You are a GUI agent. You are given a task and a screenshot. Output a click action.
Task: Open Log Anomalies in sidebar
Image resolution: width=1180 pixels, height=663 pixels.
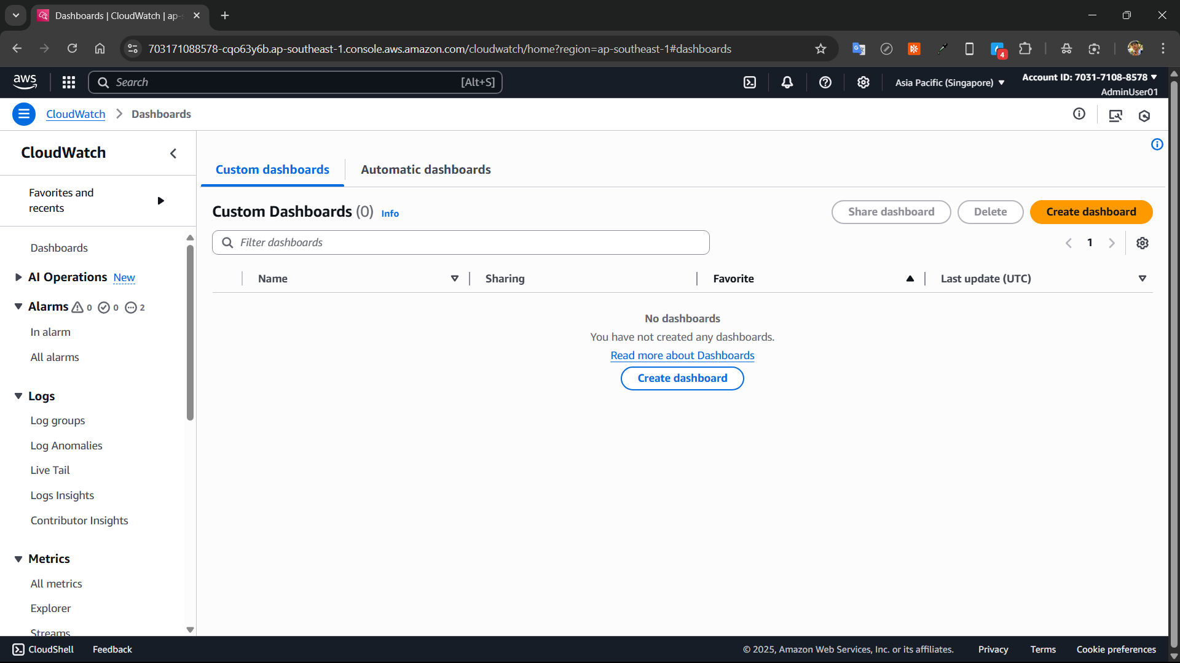[x=66, y=446]
